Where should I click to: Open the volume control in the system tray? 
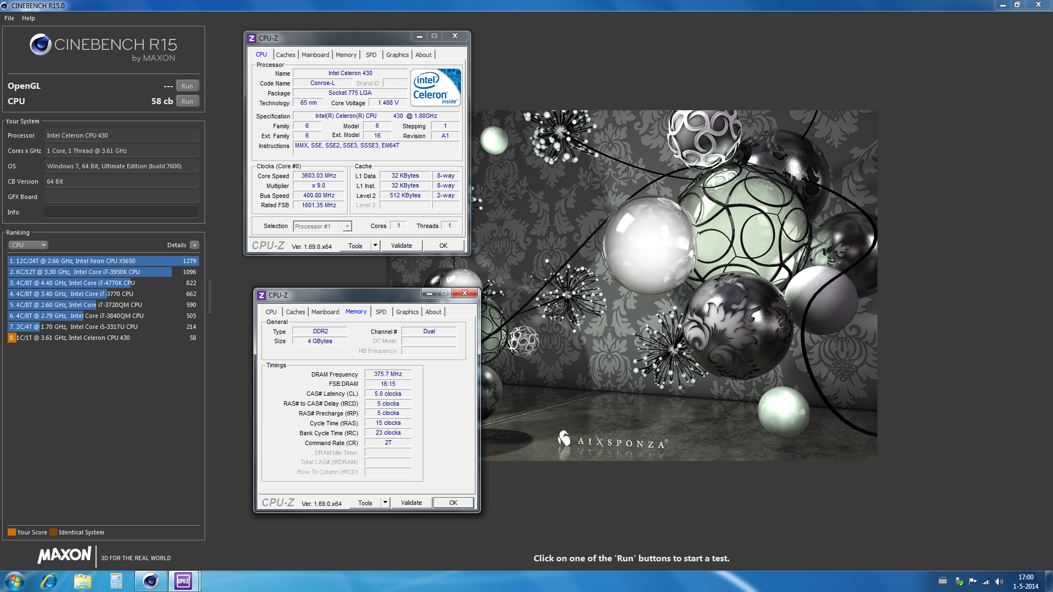(999, 582)
